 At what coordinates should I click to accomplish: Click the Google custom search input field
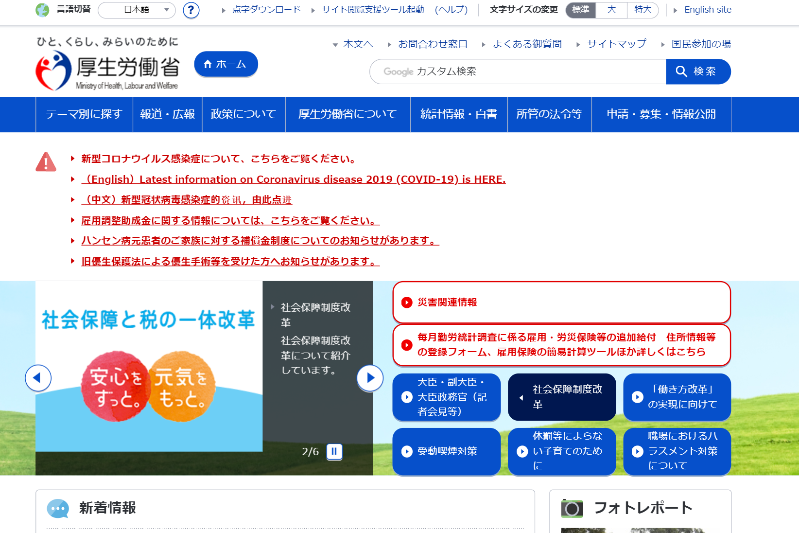coord(518,71)
